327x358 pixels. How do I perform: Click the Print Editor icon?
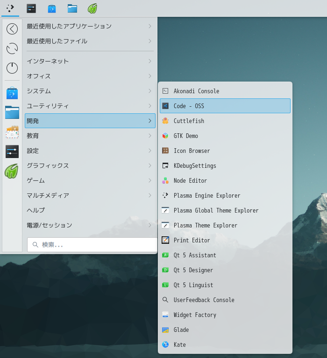165,240
